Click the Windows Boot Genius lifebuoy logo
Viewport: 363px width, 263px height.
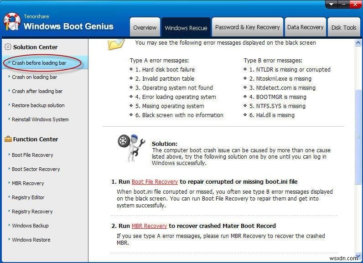(12, 22)
